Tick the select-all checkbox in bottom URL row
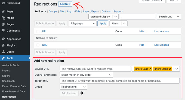The width and height of the screenshot is (185, 100). (38, 45)
